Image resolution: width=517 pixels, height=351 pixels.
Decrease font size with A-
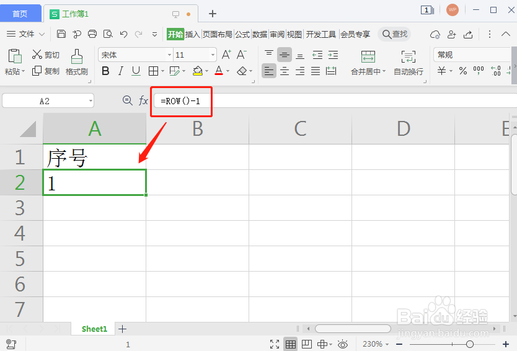241,55
